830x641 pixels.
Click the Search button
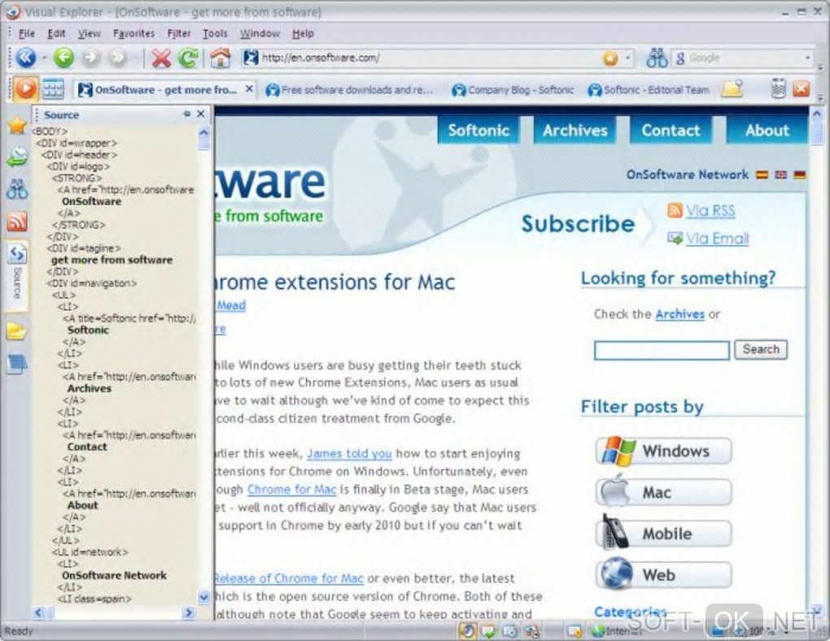coord(761,349)
